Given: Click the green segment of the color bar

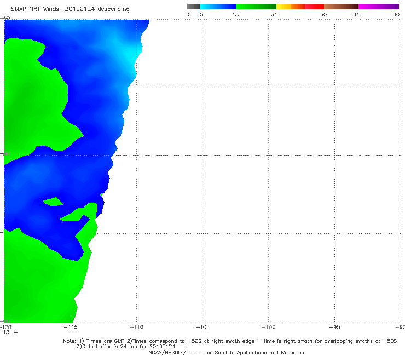Looking at the screenshot, I should click(256, 7).
